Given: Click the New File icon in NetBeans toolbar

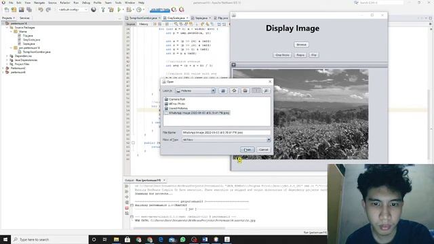Looking at the screenshot, I should coord(6,9).
